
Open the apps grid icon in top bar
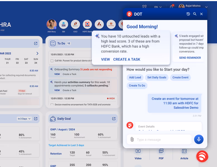pyautogui.click(x=144, y=7)
